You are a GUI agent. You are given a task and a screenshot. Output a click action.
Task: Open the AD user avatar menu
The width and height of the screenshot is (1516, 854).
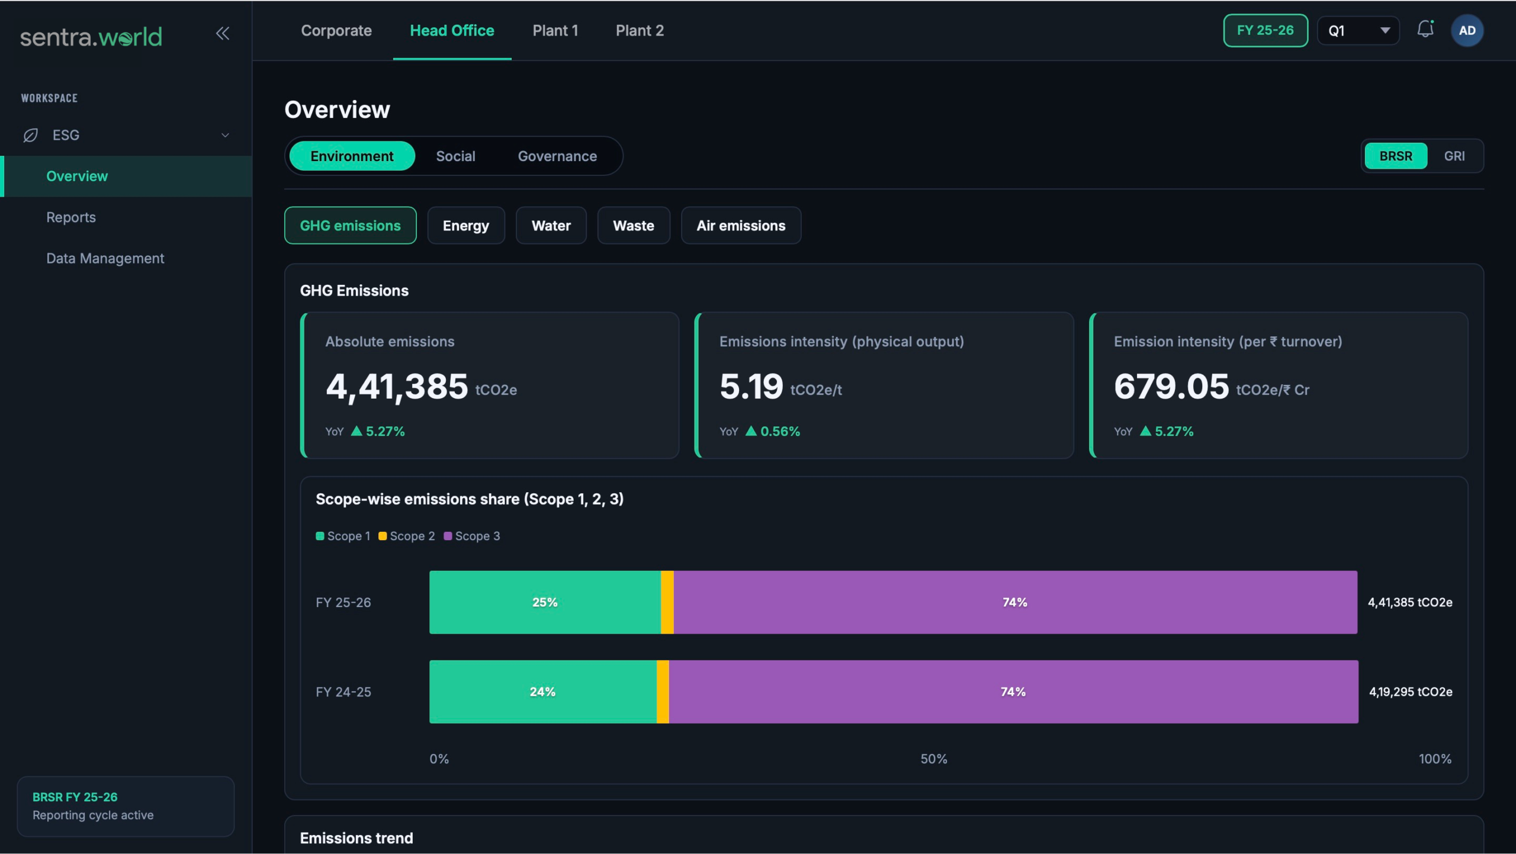(1467, 30)
